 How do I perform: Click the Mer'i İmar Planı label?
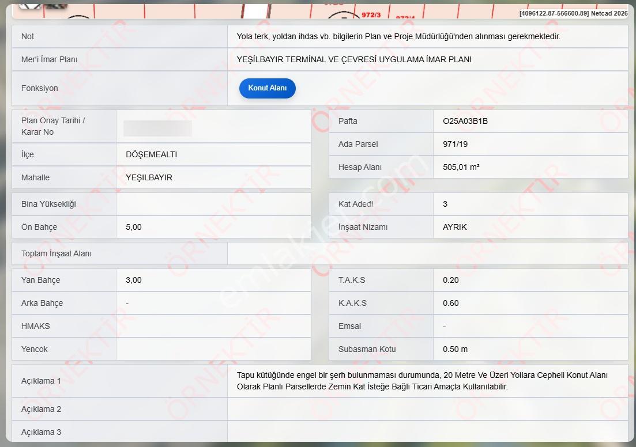pyautogui.click(x=49, y=59)
